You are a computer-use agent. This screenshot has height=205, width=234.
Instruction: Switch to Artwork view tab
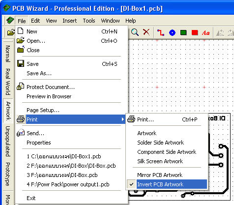[x=8, y=111]
